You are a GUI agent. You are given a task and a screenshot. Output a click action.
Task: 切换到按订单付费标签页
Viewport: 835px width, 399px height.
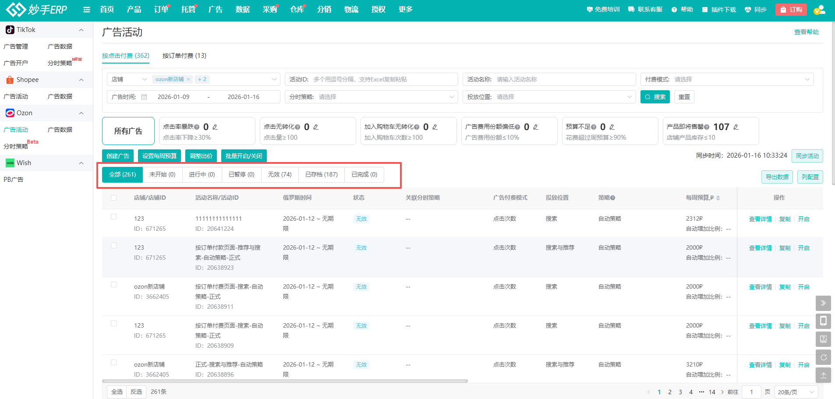(184, 56)
